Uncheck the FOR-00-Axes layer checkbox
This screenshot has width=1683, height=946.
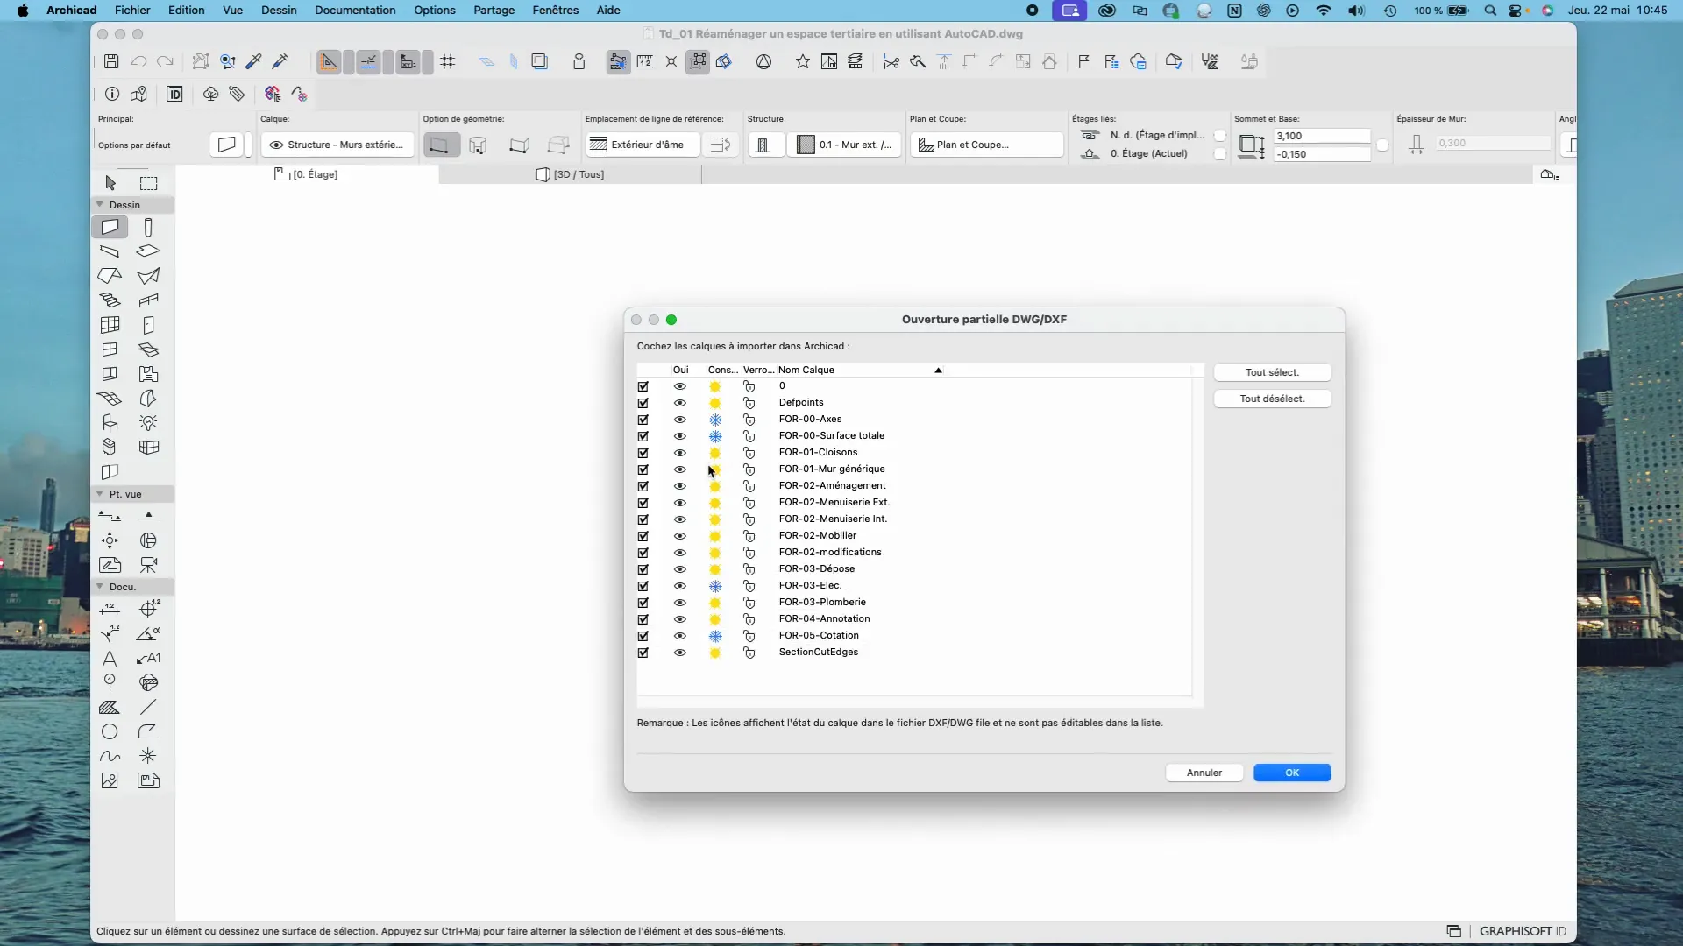(643, 420)
